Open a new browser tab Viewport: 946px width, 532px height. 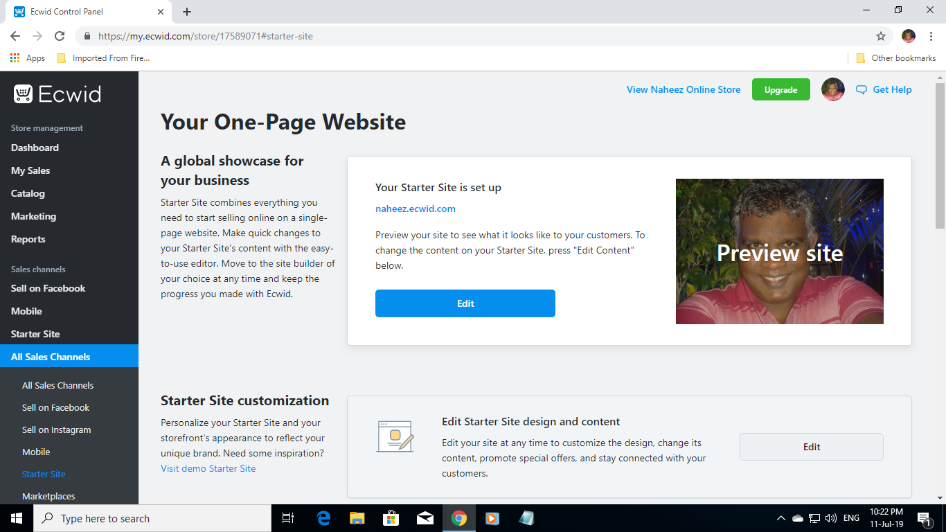[x=187, y=12]
